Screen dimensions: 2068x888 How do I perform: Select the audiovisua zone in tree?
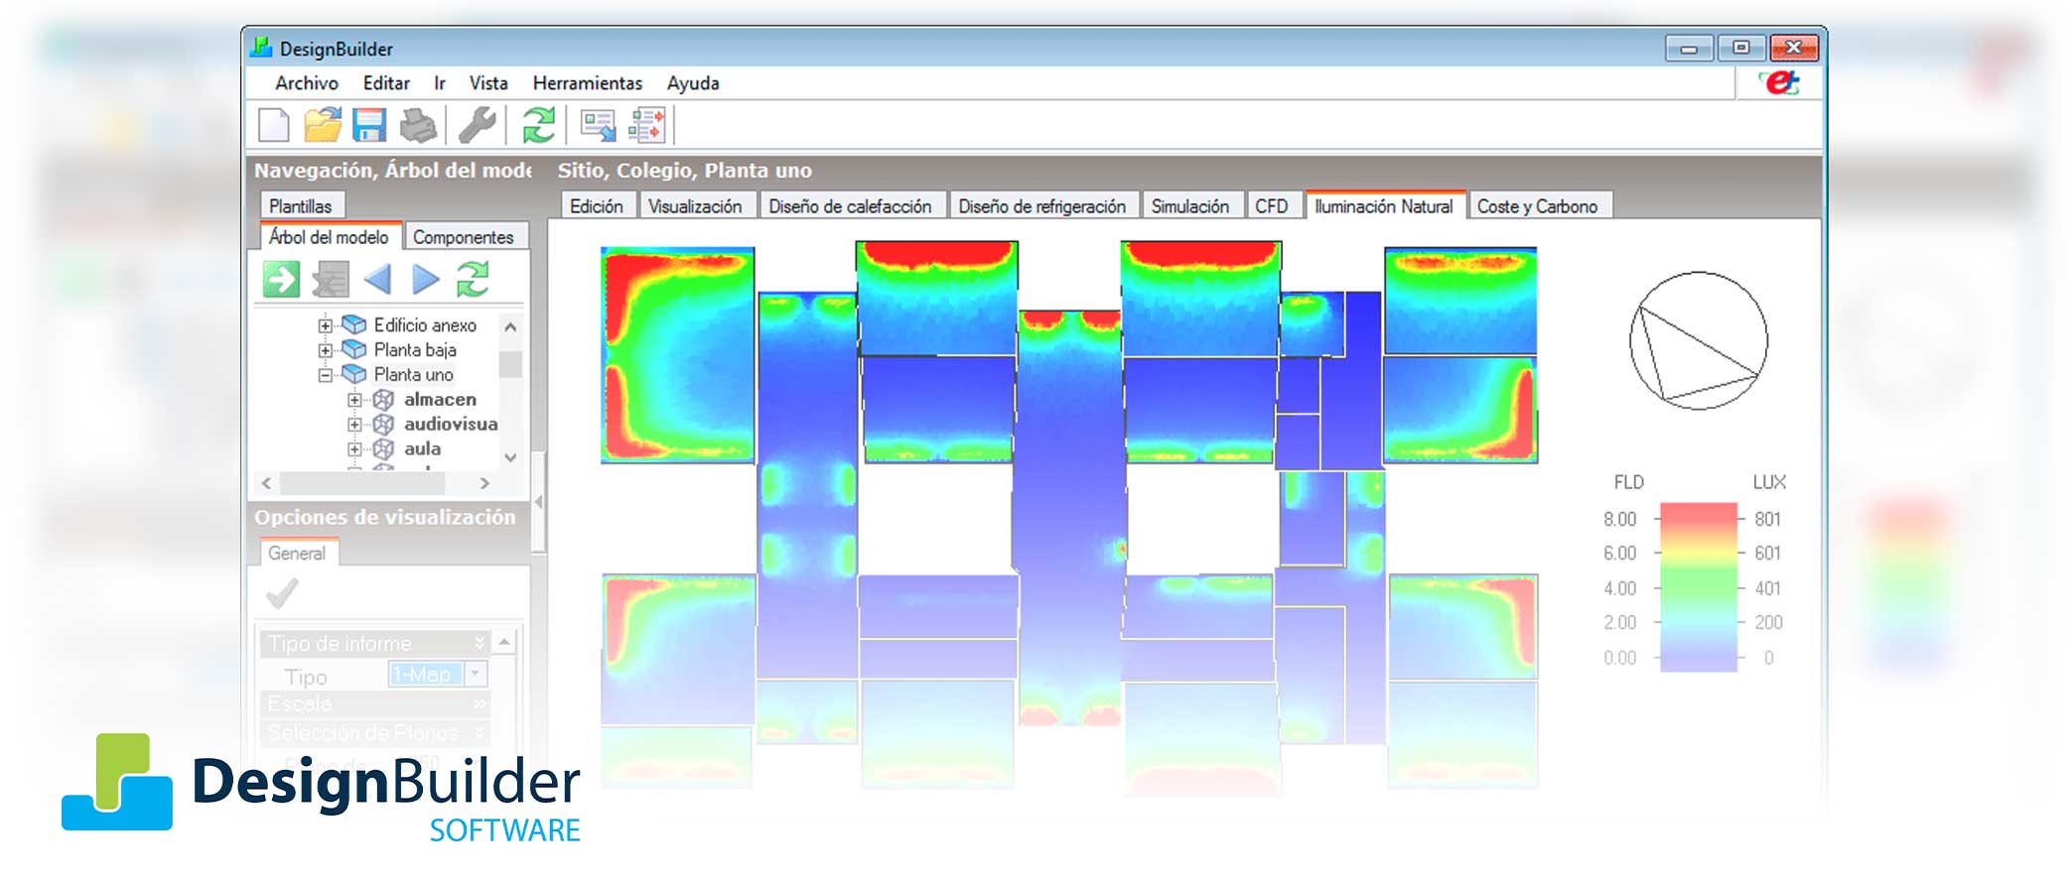pyautogui.click(x=450, y=424)
